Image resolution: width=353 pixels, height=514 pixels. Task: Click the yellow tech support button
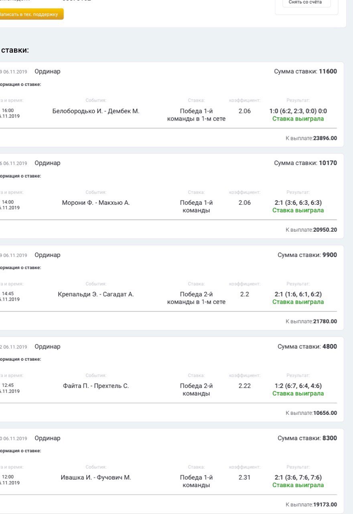30,14
